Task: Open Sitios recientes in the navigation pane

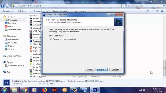Action: pos(15,30)
